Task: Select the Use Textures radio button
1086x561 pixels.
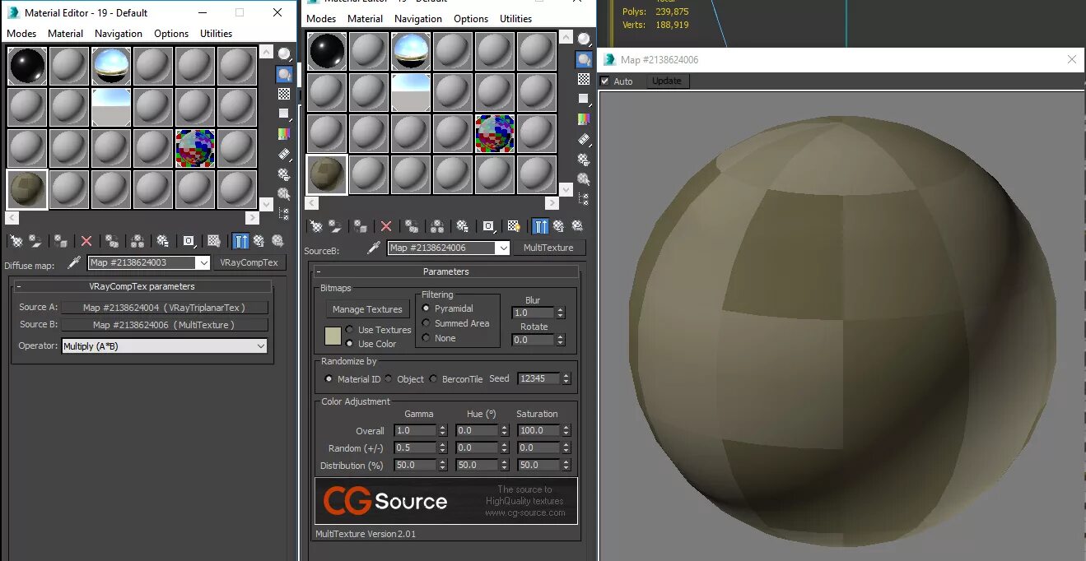Action: pyautogui.click(x=350, y=330)
